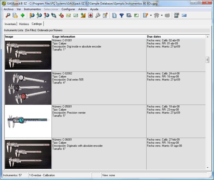214x180 pixels.
Task: Click the Due dates column header
Action: click(176, 37)
